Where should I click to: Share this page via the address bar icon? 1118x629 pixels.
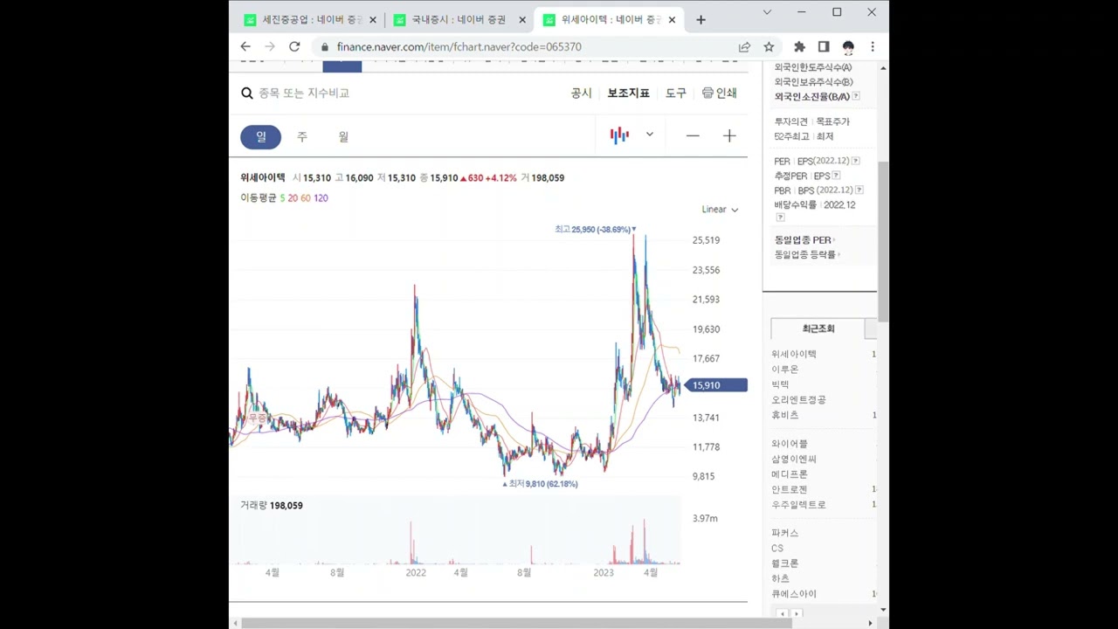pos(744,46)
